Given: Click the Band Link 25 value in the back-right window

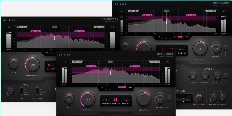Looking at the screenshot, I should (171, 49).
